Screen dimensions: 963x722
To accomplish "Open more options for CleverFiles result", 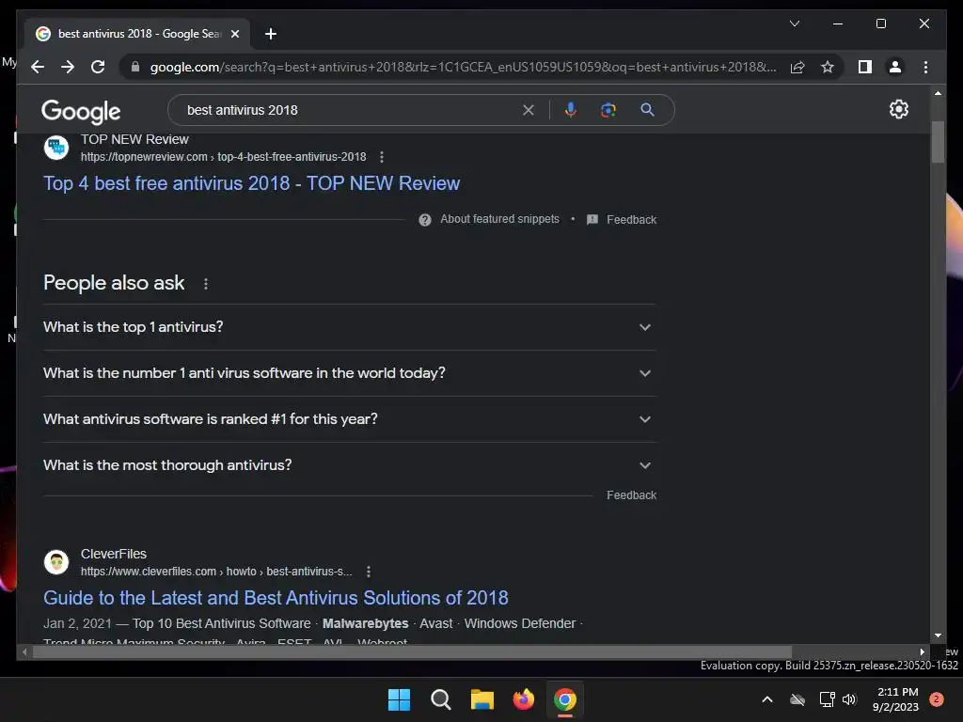I will coord(369,572).
